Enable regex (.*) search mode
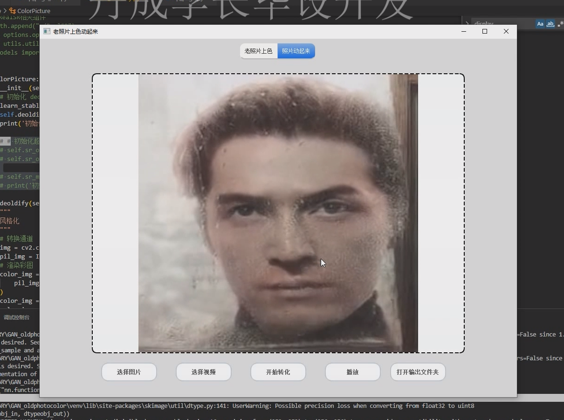The image size is (564, 420). pyautogui.click(x=561, y=23)
